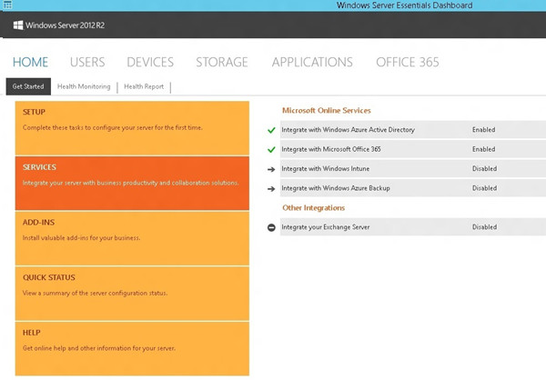The width and height of the screenshot is (546, 380).
Task: Select Integrate your Exchange Server
Action: coord(413,227)
